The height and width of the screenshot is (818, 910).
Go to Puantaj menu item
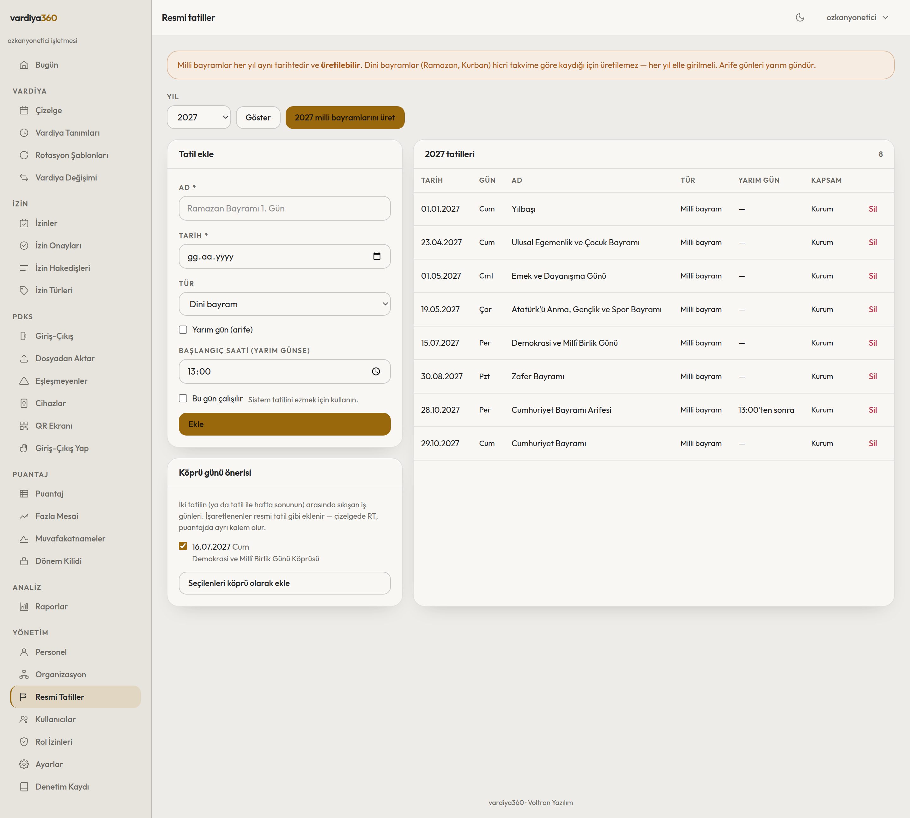pos(76,493)
